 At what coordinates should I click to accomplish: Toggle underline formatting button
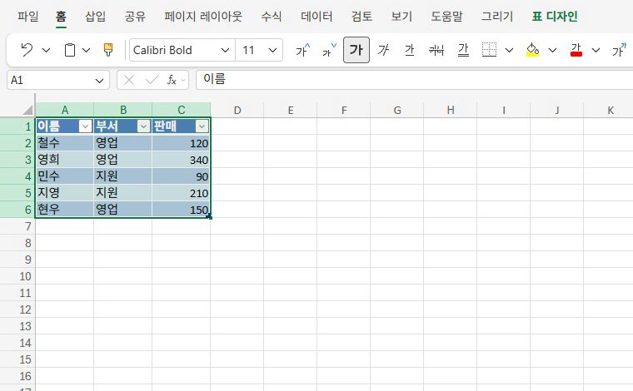409,50
